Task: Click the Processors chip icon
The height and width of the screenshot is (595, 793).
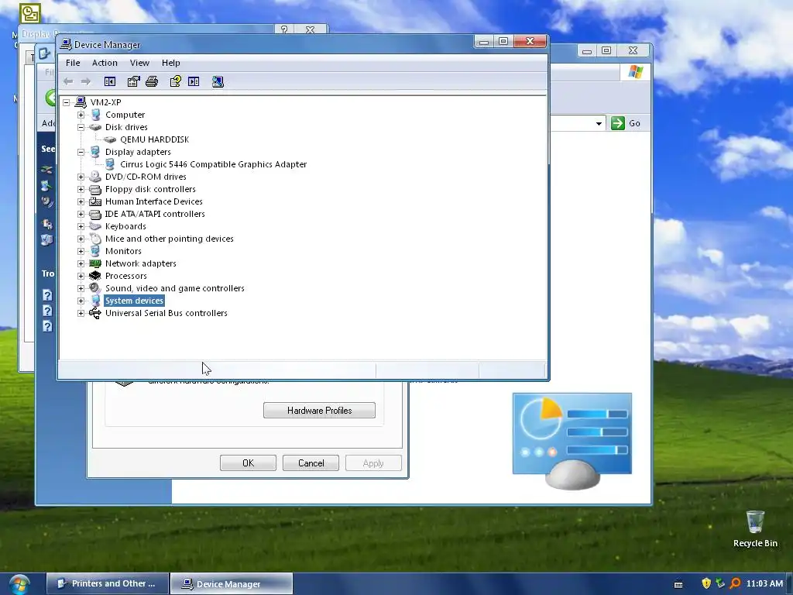Action: 94,276
